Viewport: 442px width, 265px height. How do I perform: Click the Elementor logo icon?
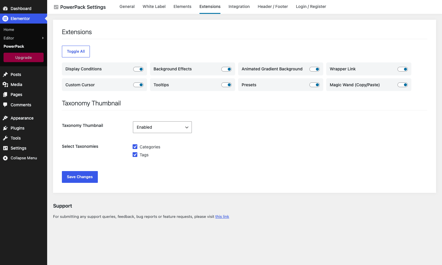[5, 19]
